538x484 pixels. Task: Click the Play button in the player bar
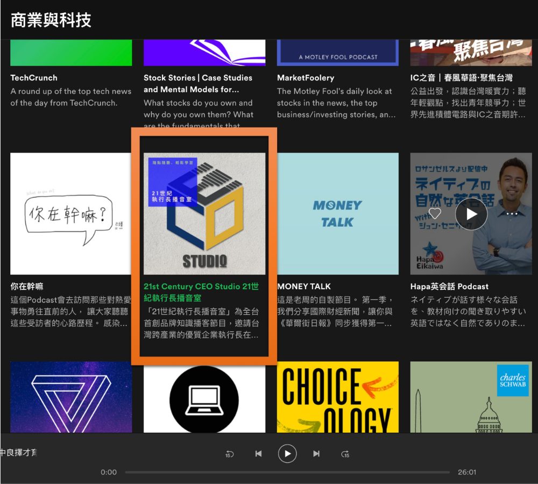[287, 453]
